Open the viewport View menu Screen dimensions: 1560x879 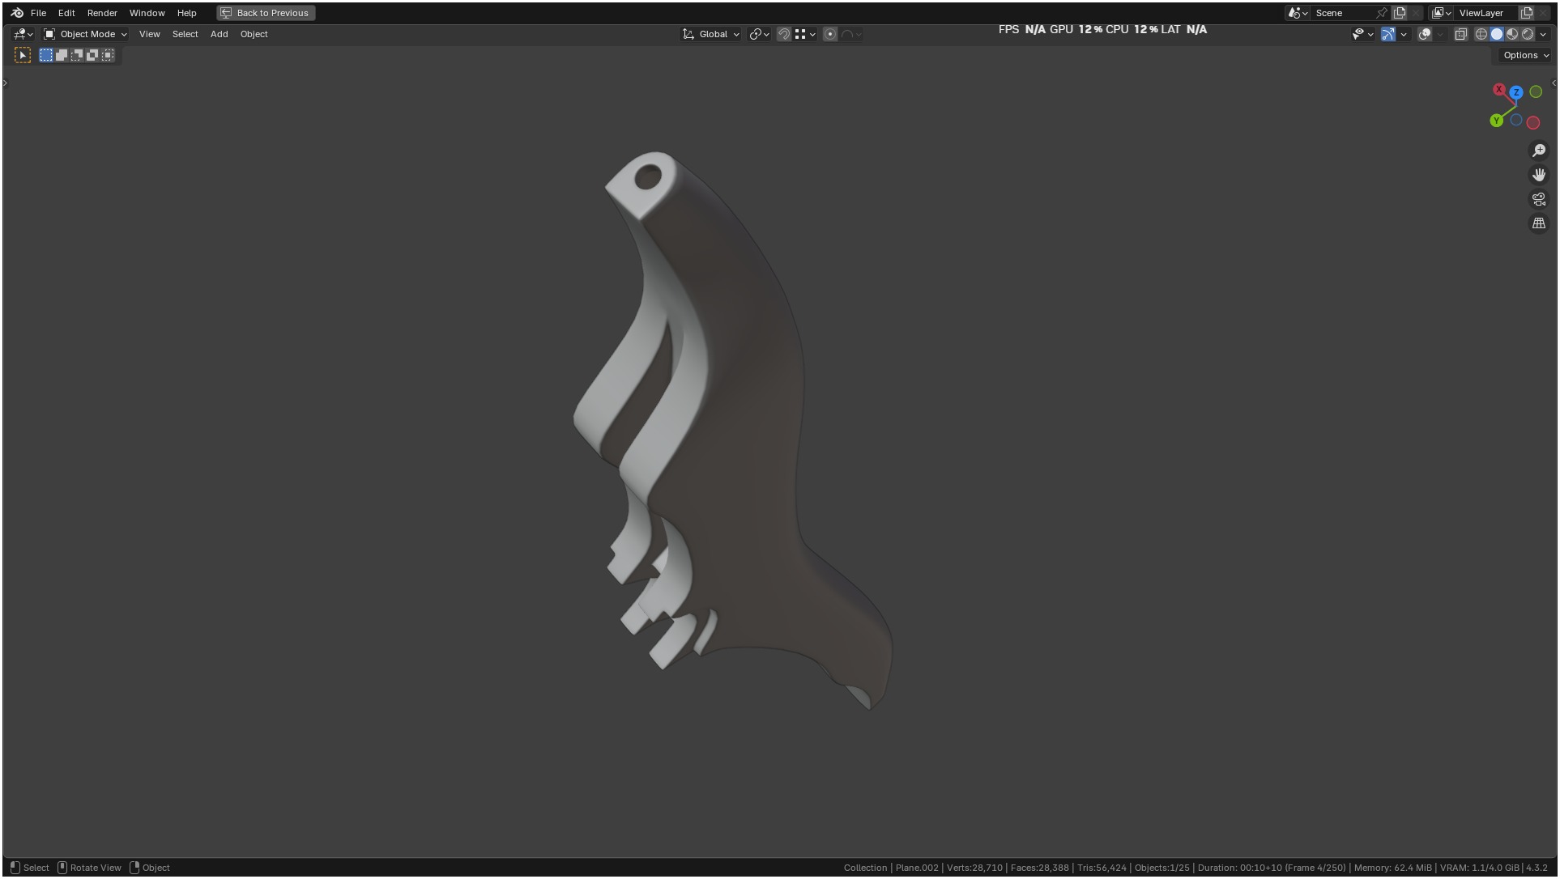point(149,34)
